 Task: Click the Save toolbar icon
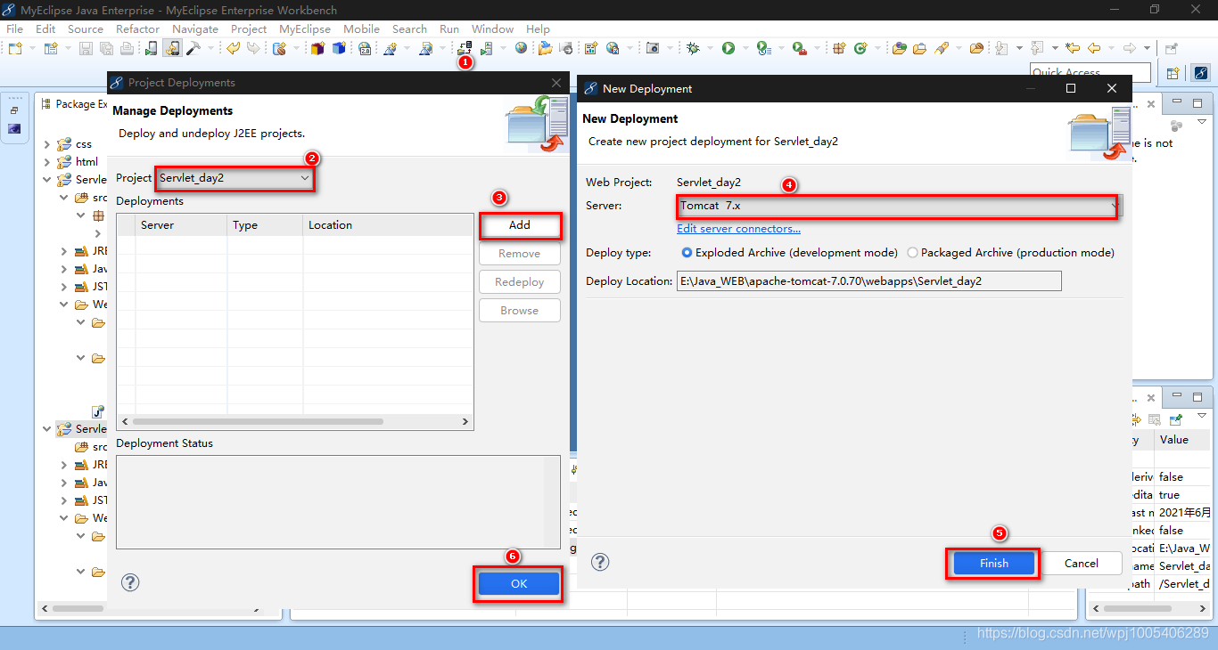pos(86,48)
